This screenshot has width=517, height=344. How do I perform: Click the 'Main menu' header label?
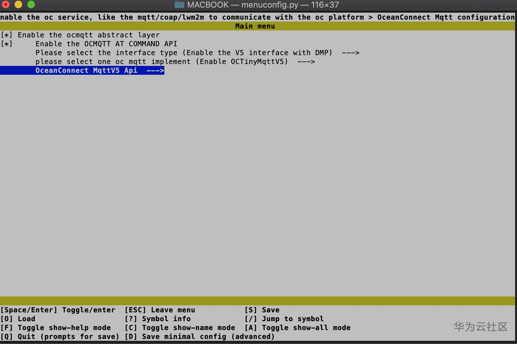(255, 26)
